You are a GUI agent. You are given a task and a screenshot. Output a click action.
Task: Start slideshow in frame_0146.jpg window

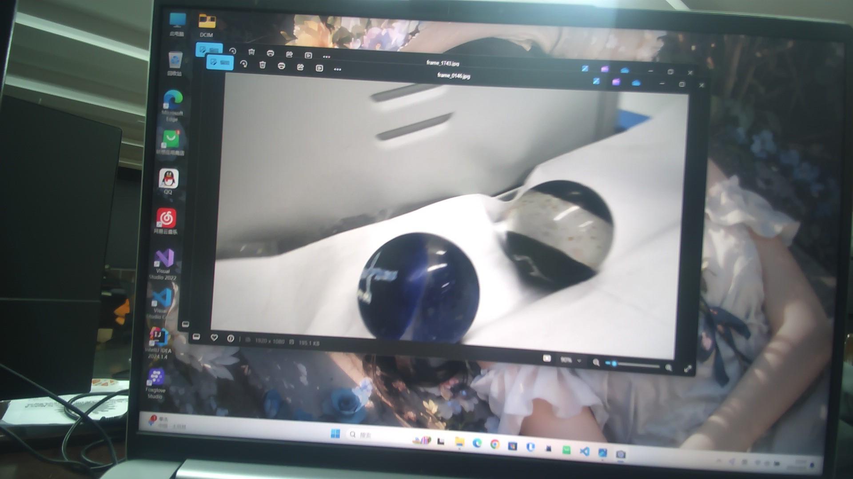point(319,68)
